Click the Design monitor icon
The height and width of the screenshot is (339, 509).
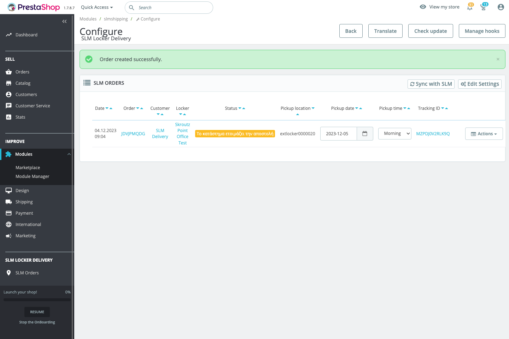(x=9, y=190)
